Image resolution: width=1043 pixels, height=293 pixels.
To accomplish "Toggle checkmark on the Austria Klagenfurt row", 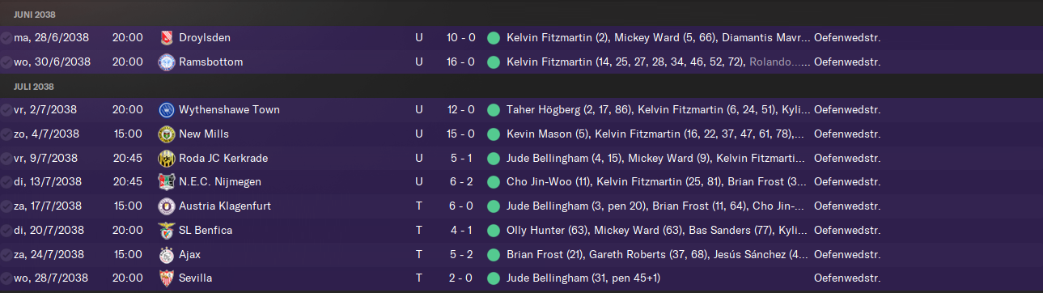I will (6, 206).
